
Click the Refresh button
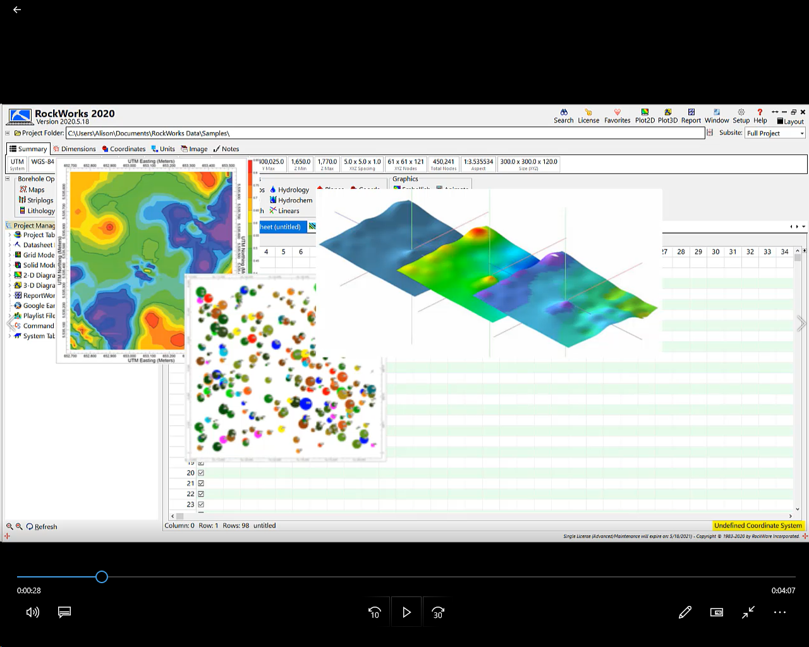[x=42, y=527]
